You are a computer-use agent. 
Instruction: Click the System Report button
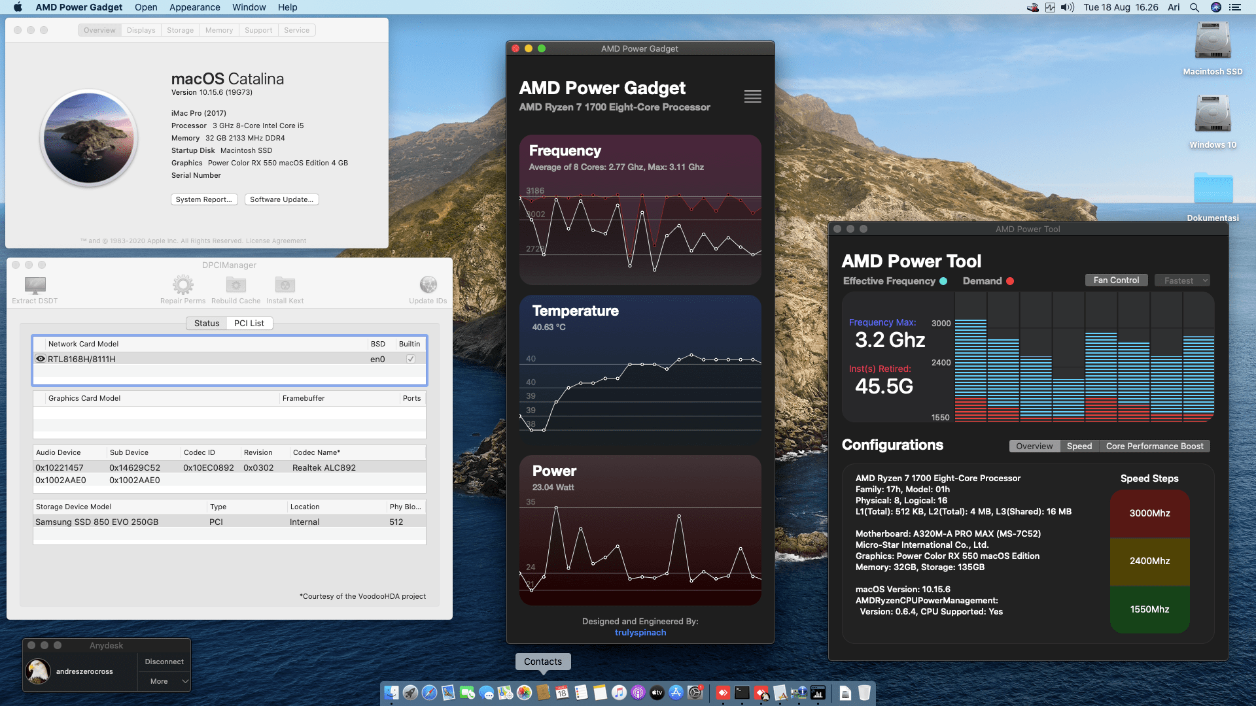click(204, 199)
